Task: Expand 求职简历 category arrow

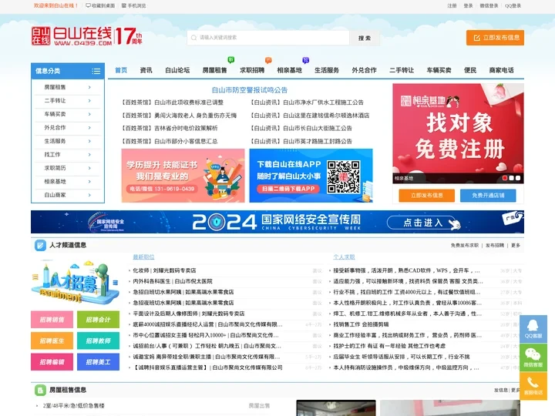Action: click(89, 168)
